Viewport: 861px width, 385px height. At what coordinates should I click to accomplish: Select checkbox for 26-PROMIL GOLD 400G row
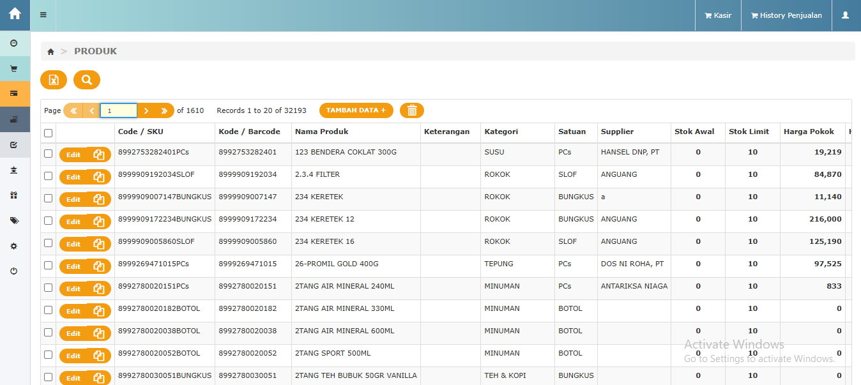point(48,265)
